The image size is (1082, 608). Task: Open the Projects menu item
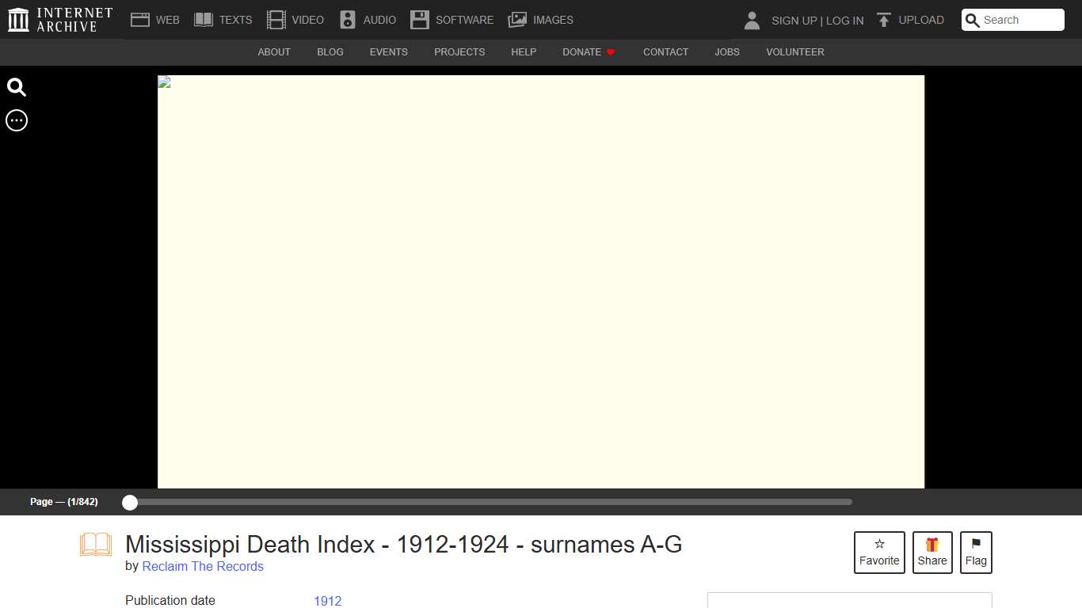[459, 51]
